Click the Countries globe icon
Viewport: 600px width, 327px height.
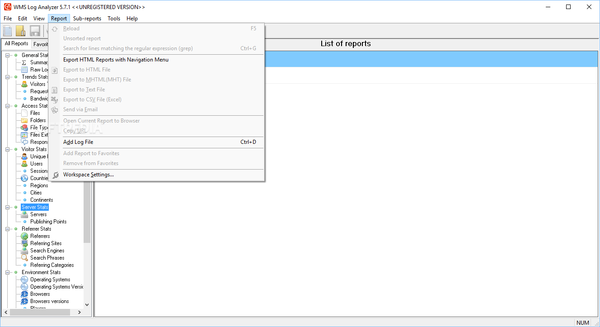[24, 178]
